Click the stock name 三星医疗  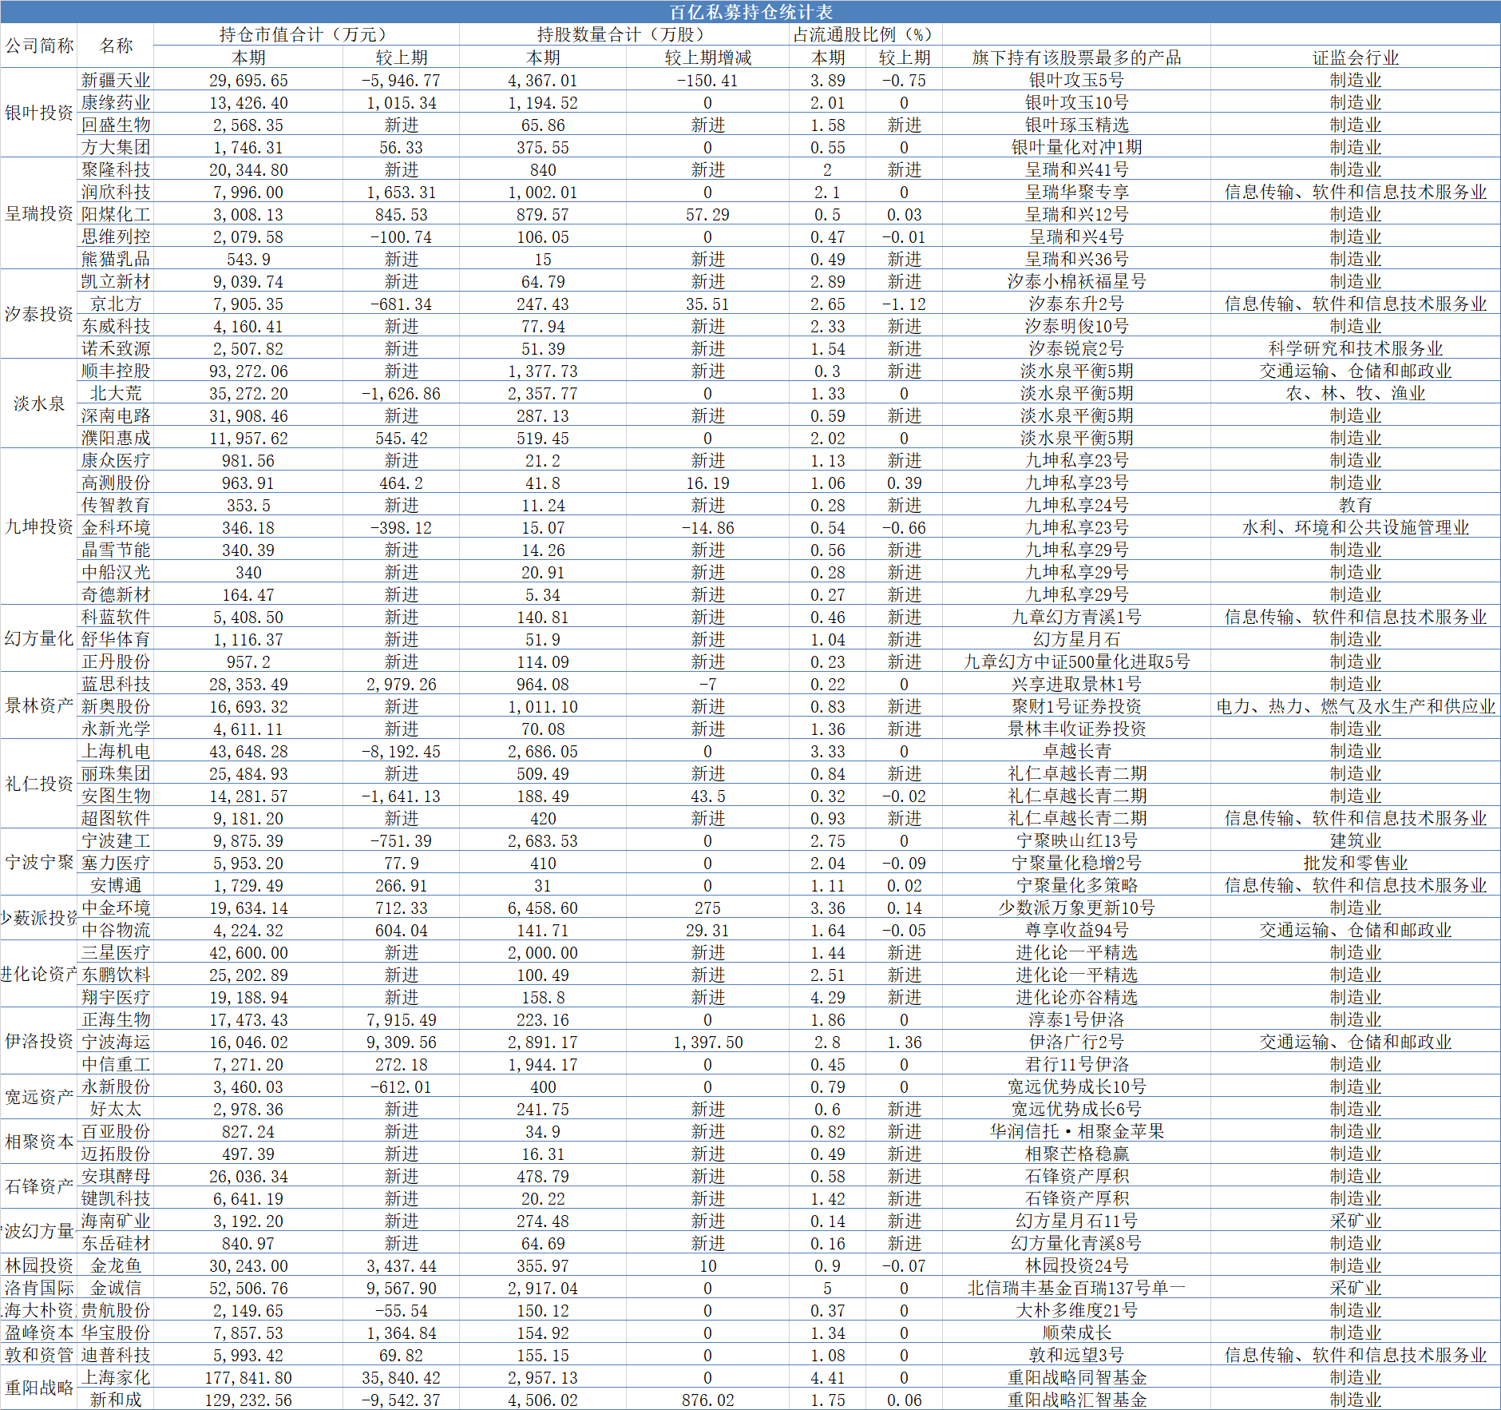click(116, 952)
